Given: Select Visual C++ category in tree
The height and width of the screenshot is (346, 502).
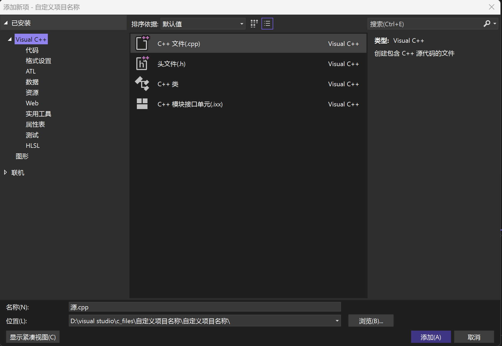Looking at the screenshot, I should point(31,39).
